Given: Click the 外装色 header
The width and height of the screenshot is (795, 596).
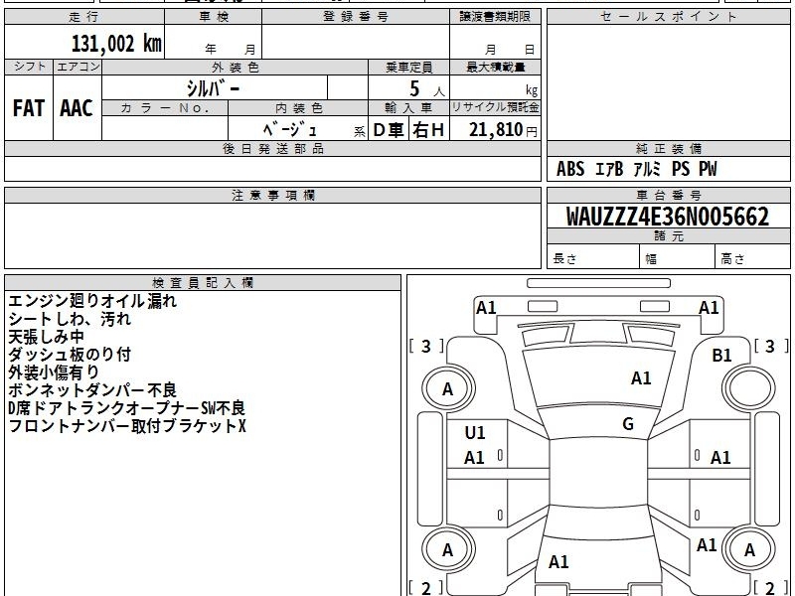Looking at the screenshot, I should click(235, 67).
